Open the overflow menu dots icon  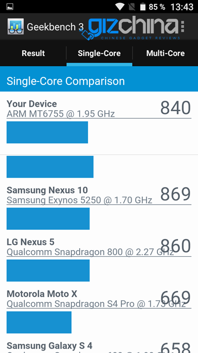click(x=182, y=27)
